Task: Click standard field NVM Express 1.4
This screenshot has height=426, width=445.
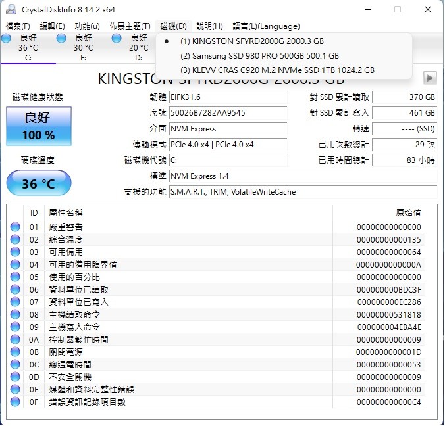Action: coord(303,176)
